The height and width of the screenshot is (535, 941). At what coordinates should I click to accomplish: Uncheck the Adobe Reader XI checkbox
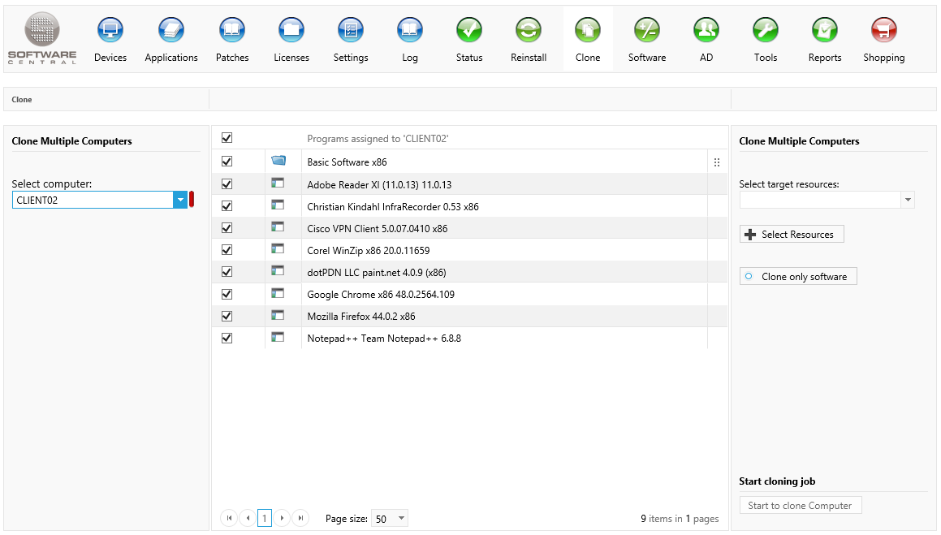[x=227, y=184]
